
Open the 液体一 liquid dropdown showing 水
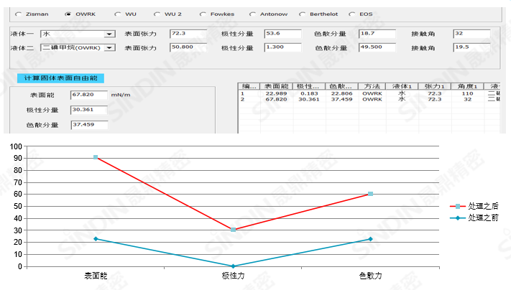[109, 34]
